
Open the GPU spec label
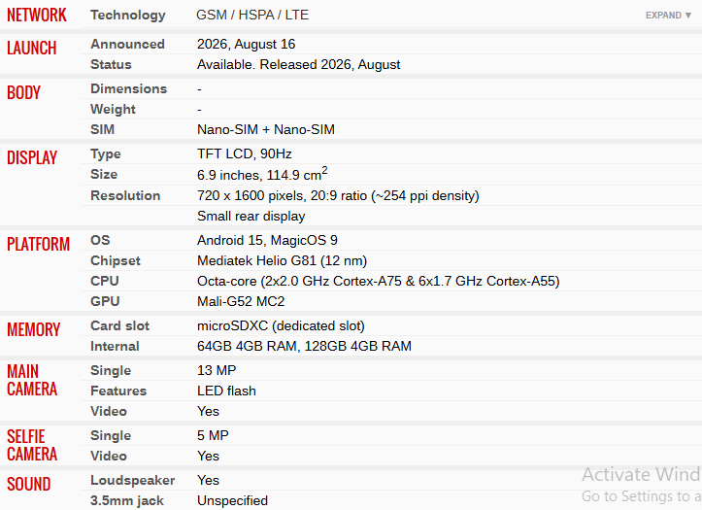click(x=105, y=301)
